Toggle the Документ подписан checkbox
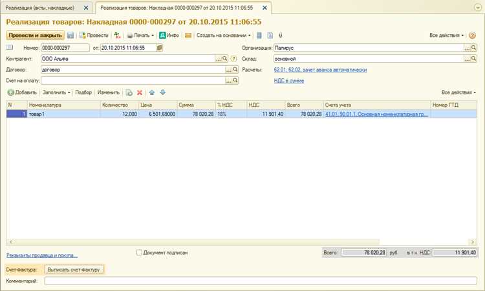 (139, 253)
